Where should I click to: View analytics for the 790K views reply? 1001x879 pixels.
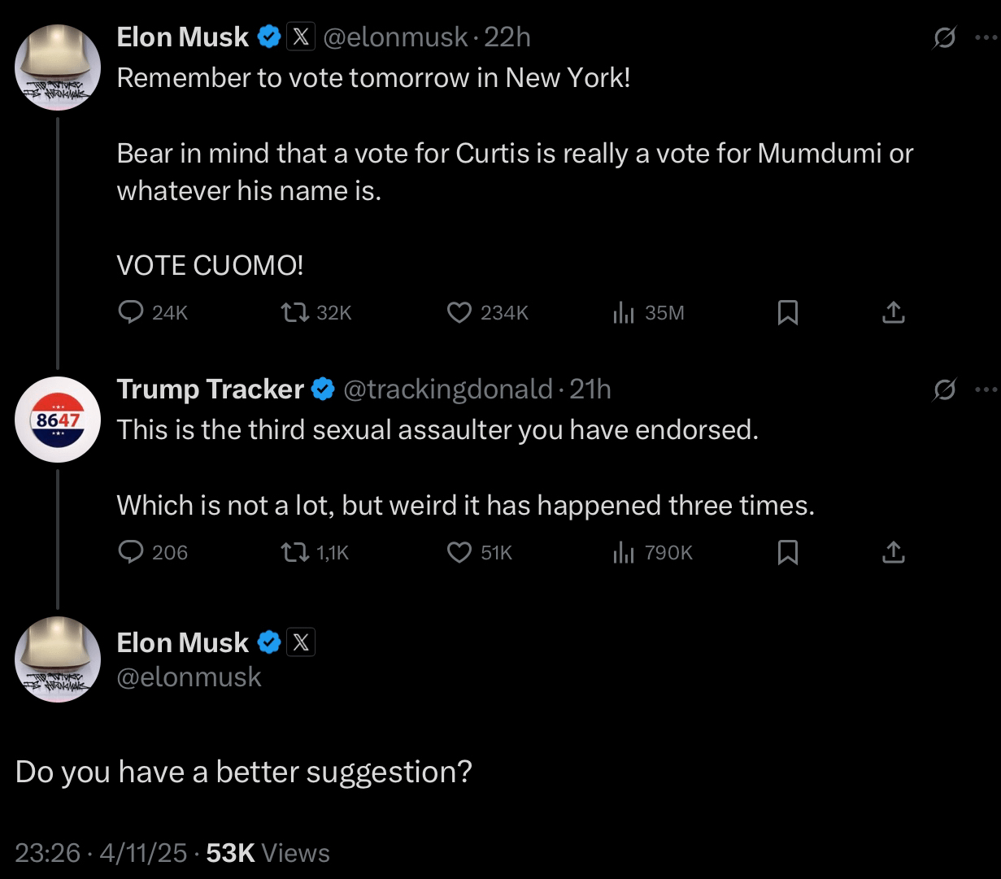tap(624, 553)
